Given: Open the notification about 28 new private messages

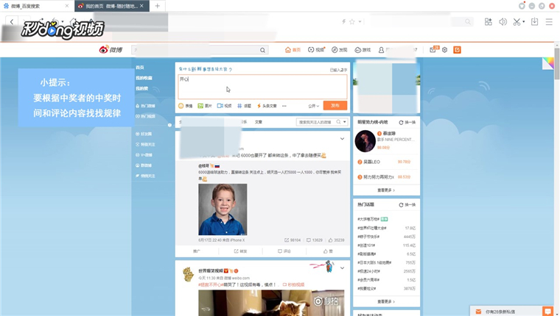Looking at the screenshot, I should 500,312.
